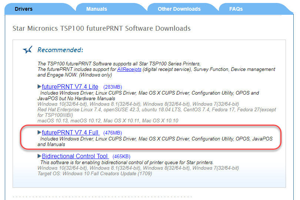Open the Other Downloads tab

coord(179,9)
